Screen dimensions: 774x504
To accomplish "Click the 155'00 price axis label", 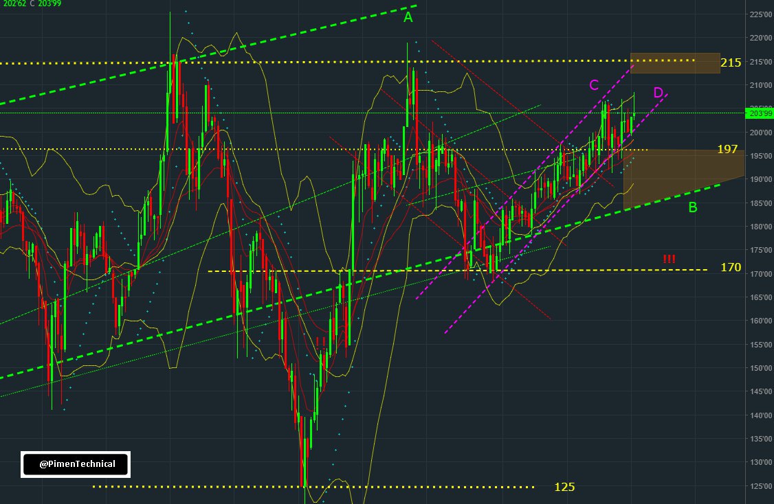I will click(761, 345).
